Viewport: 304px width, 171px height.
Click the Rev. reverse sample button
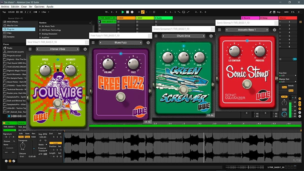(x=34, y=134)
